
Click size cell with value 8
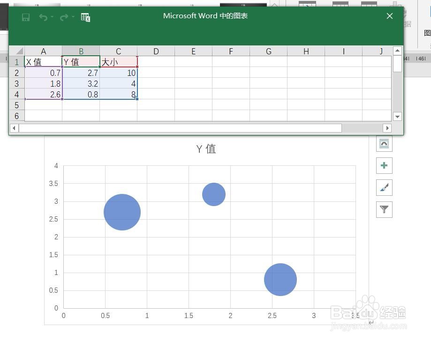tap(119, 94)
